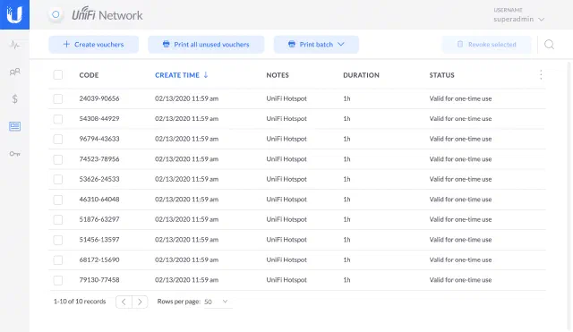Click voucher code 68172-15690

[99, 260]
